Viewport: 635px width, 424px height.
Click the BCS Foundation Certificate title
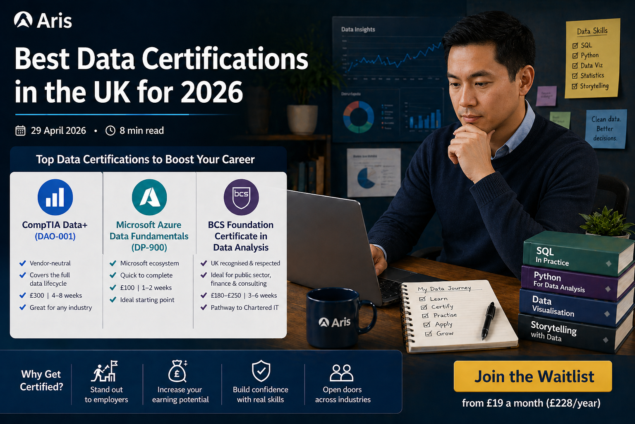click(x=241, y=236)
